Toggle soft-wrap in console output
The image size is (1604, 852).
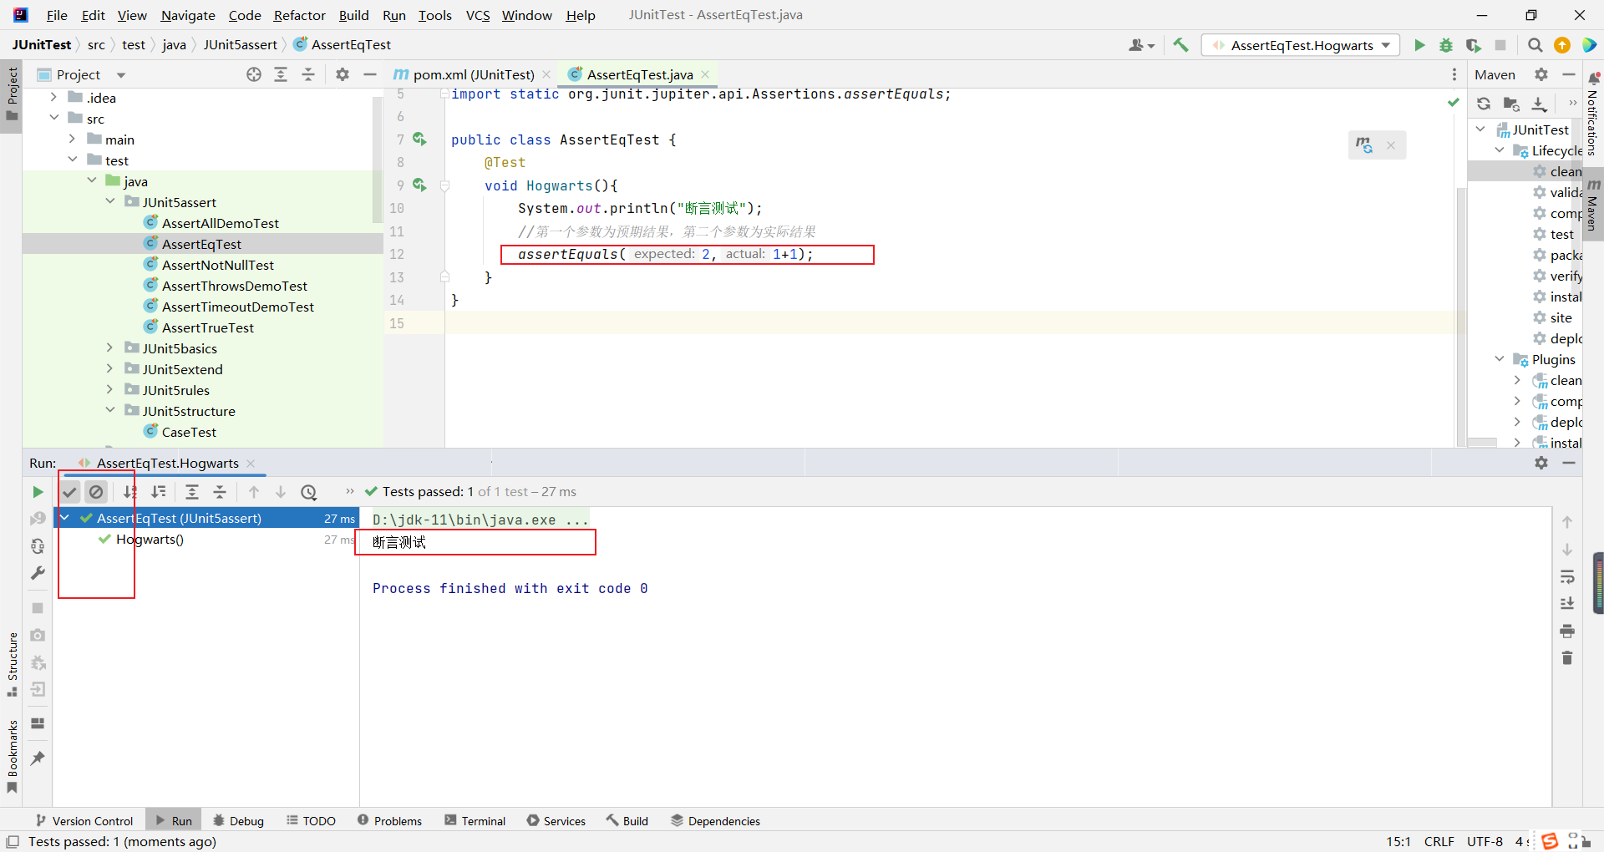tap(1567, 577)
